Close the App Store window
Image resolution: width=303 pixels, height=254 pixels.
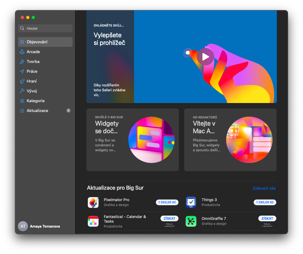pos(22,17)
